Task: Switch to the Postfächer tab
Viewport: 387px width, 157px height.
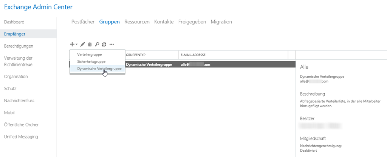Action: [x=83, y=22]
